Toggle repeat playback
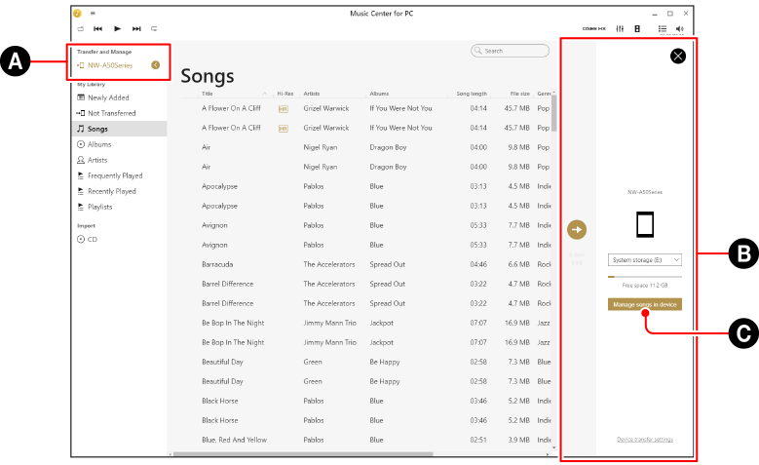 coord(154,29)
